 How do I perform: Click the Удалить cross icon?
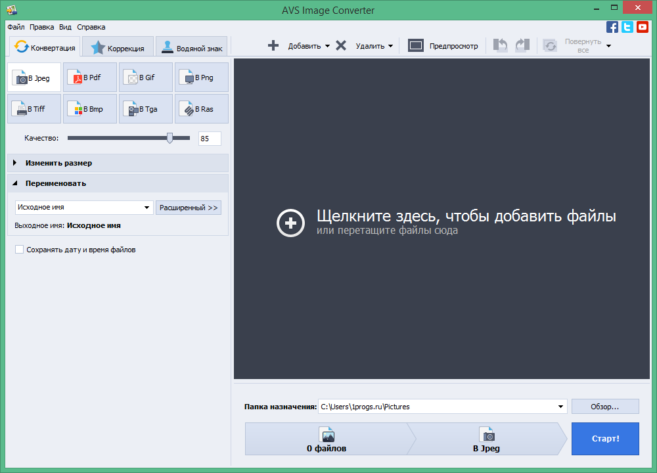tap(340, 46)
